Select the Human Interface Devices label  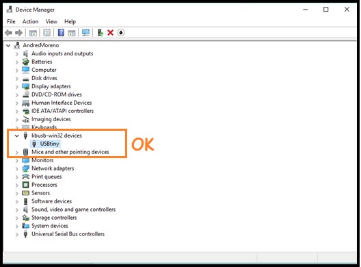click(62, 103)
